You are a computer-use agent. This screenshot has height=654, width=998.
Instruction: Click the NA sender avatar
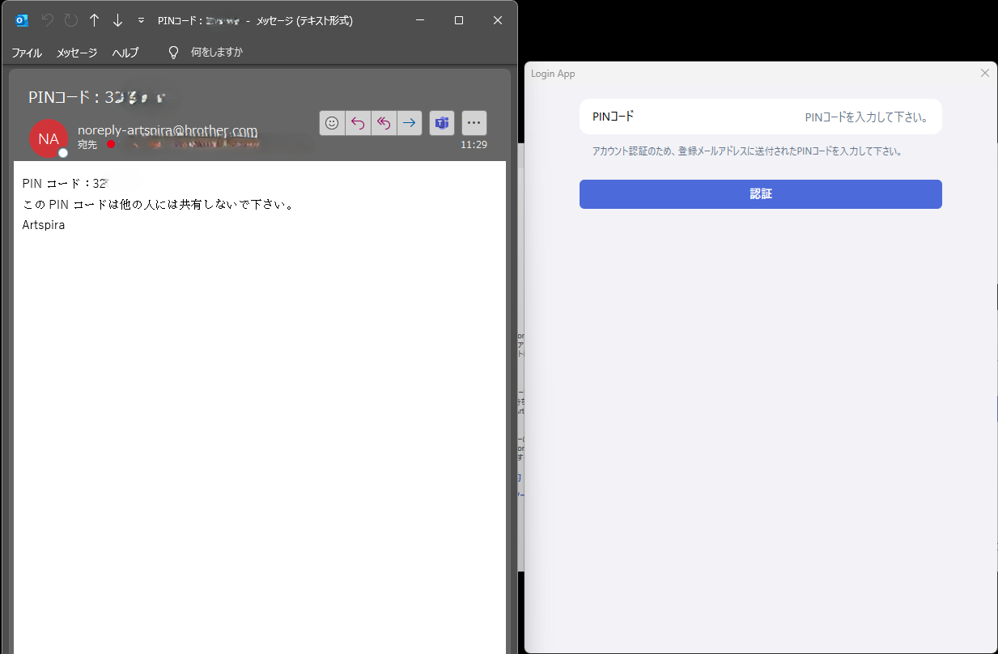pyautogui.click(x=49, y=138)
